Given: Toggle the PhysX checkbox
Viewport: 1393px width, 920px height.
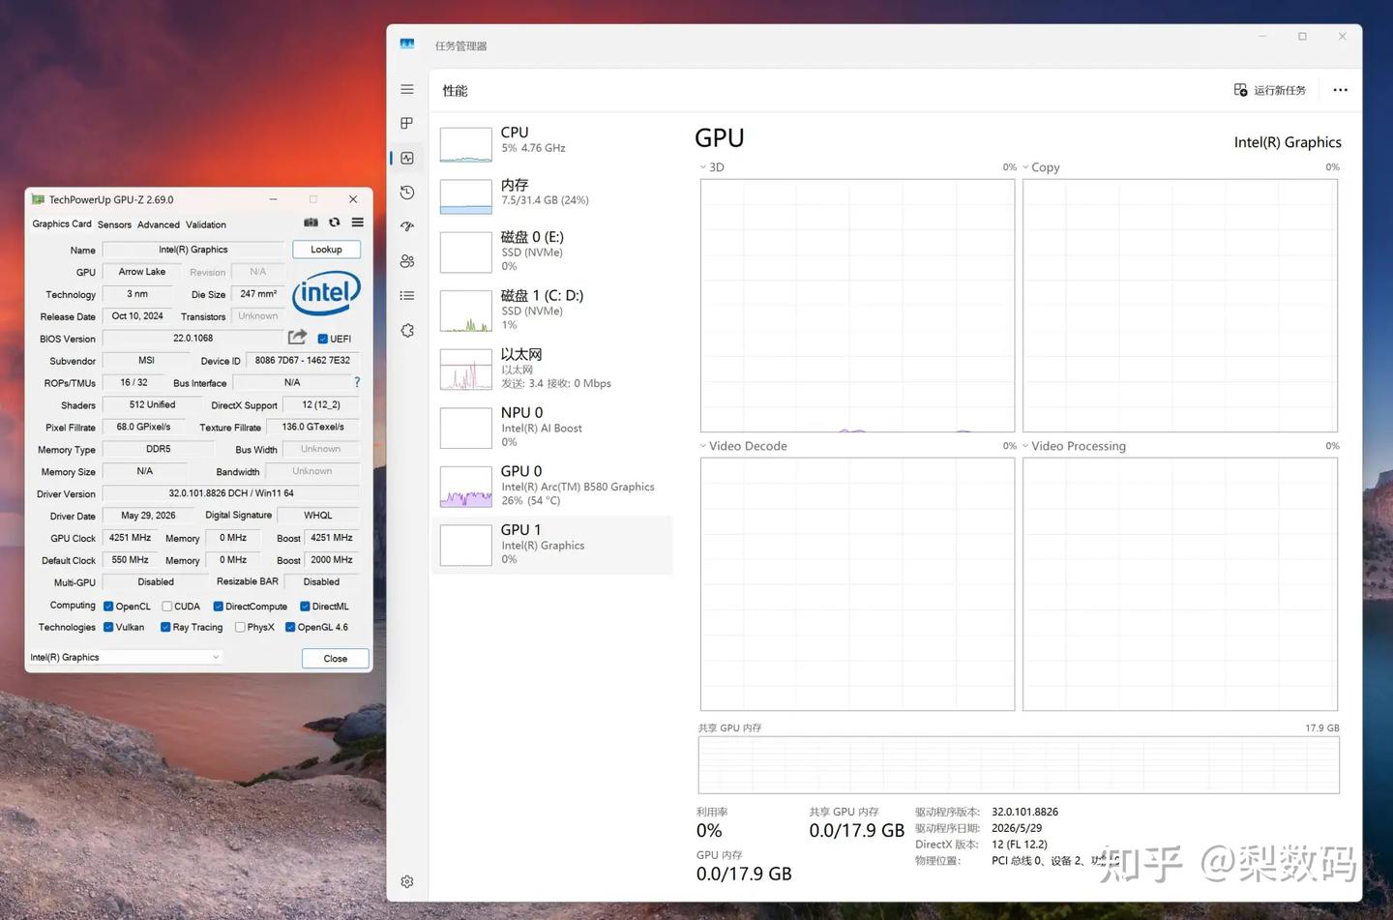Looking at the screenshot, I should [x=240, y=627].
